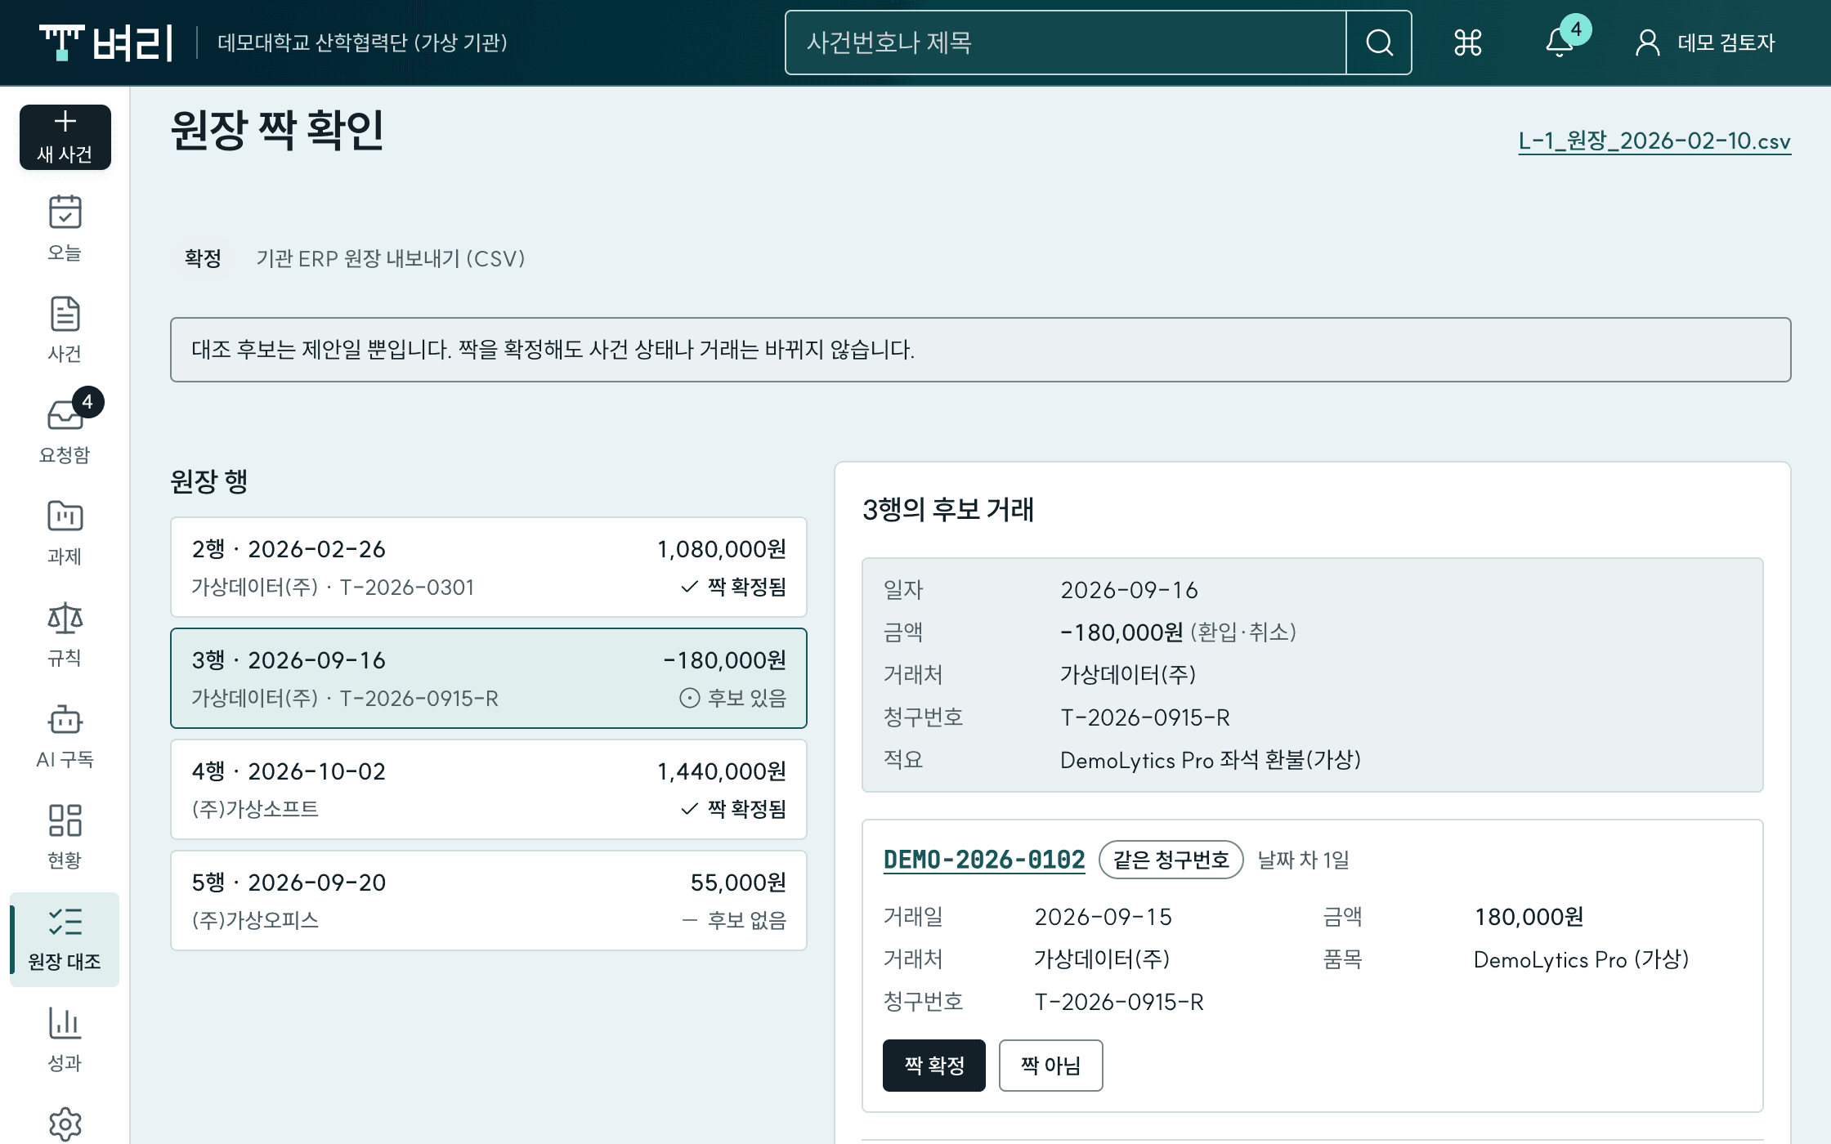Select ledger row 4행 2026-10-02

489,789
